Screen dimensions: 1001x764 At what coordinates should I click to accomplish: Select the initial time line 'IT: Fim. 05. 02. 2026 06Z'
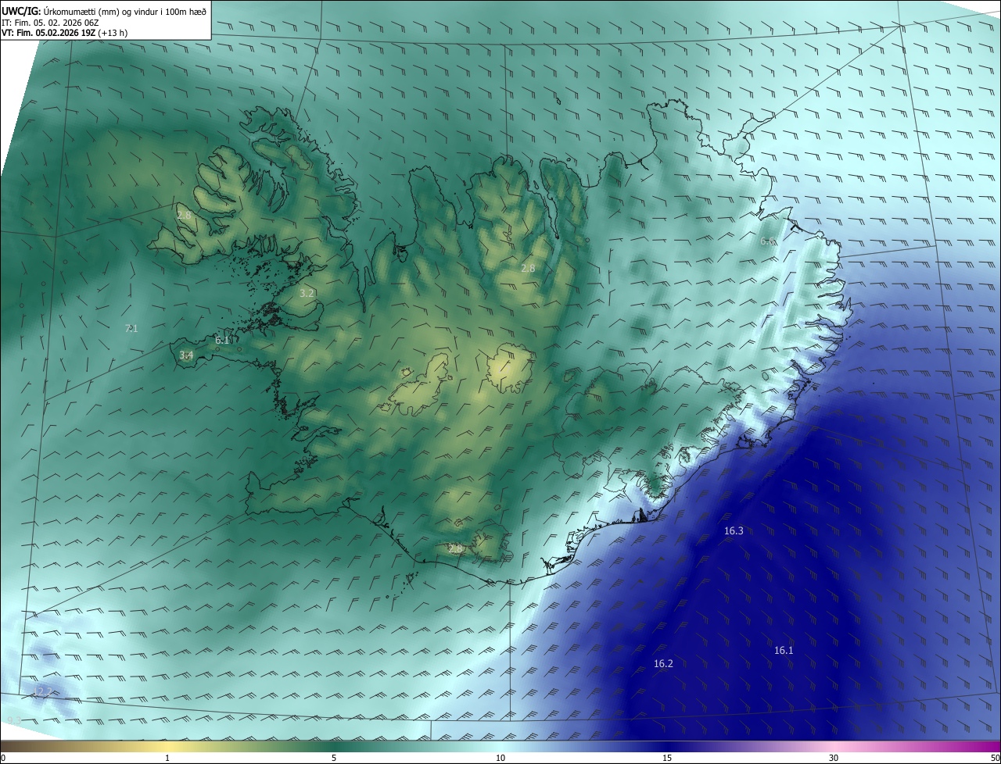(x=49, y=23)
